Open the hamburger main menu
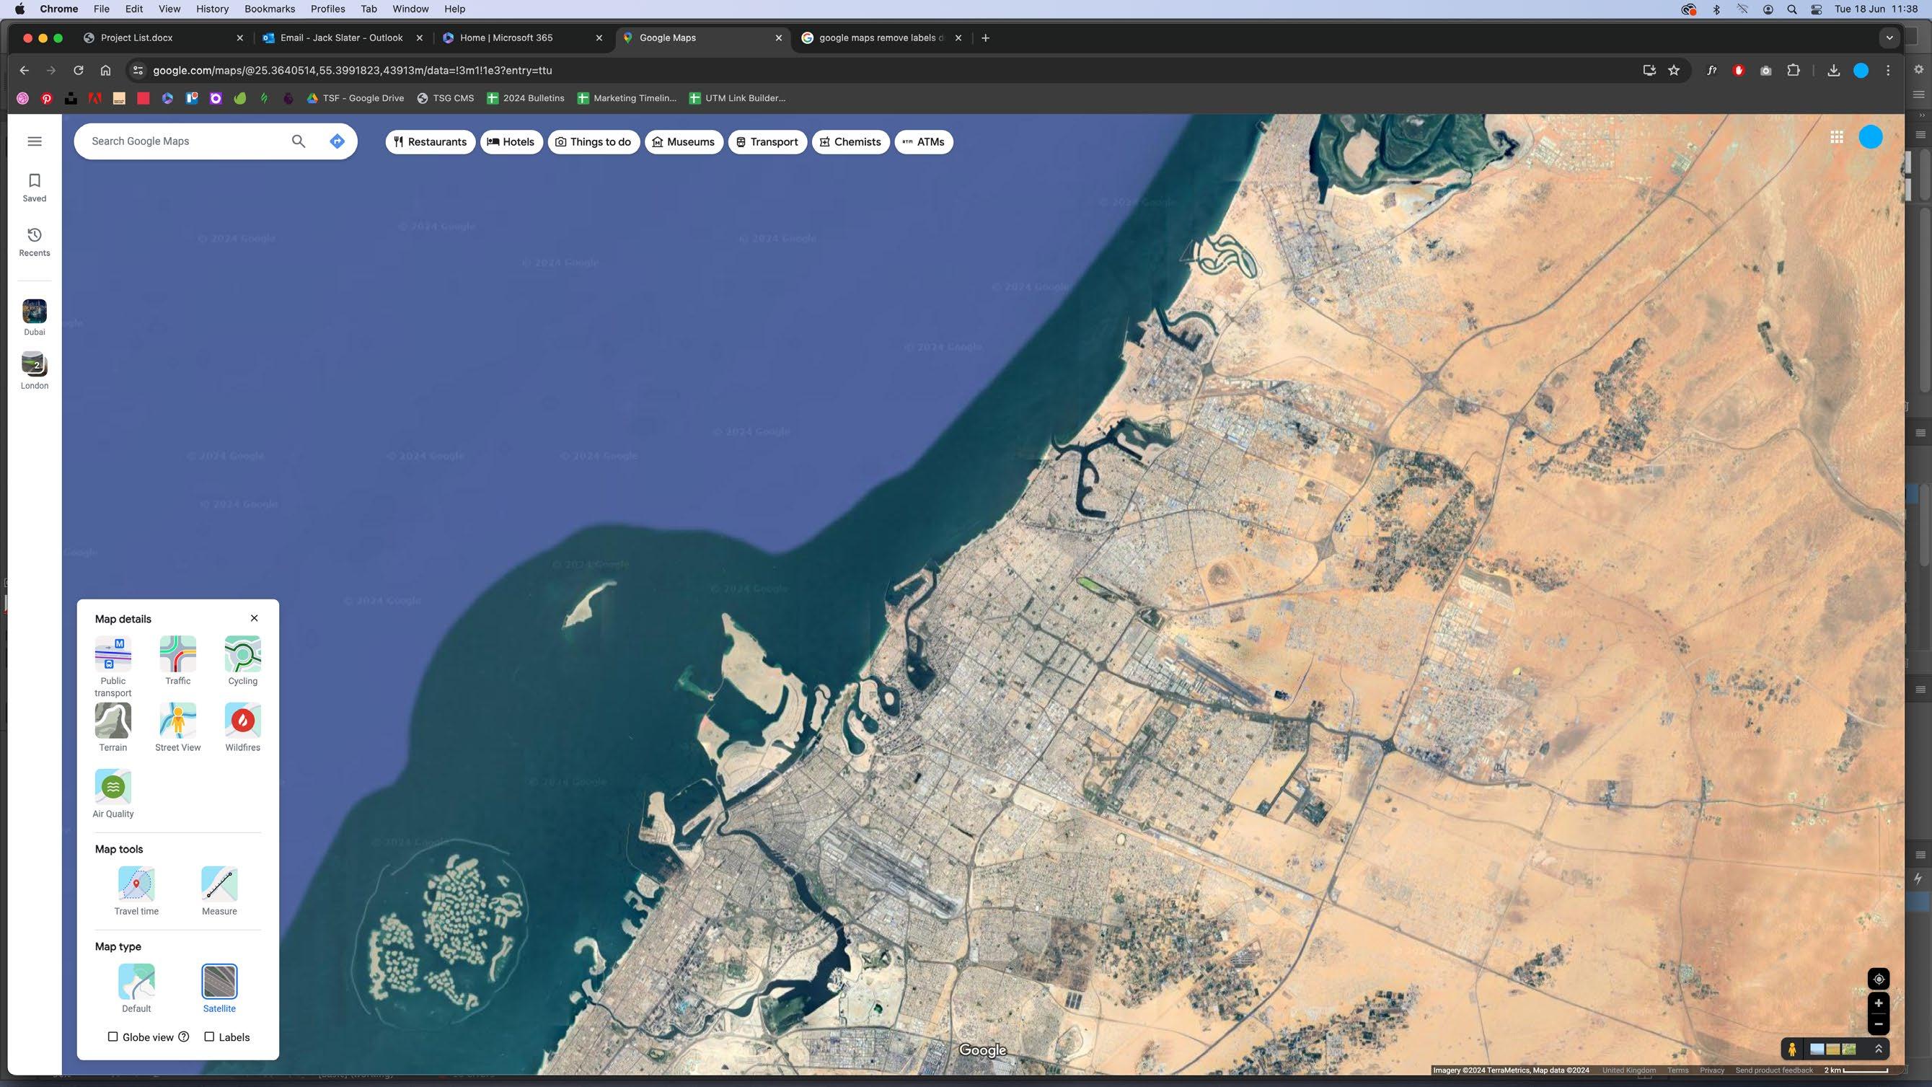1932x1087 pixels. click(x=35, y=141)
